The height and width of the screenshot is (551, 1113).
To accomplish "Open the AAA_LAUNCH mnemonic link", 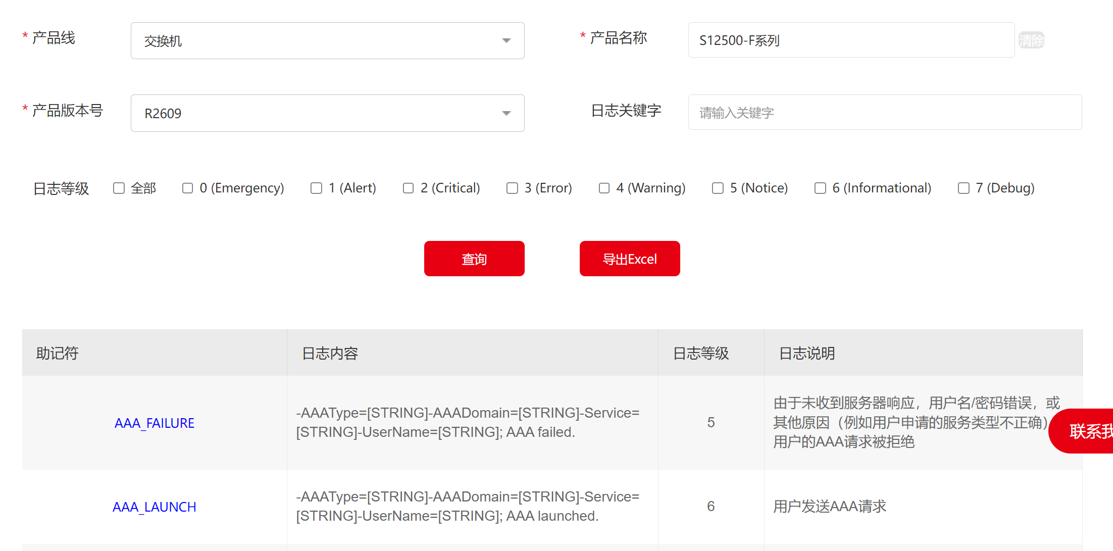I will [155, 507].
